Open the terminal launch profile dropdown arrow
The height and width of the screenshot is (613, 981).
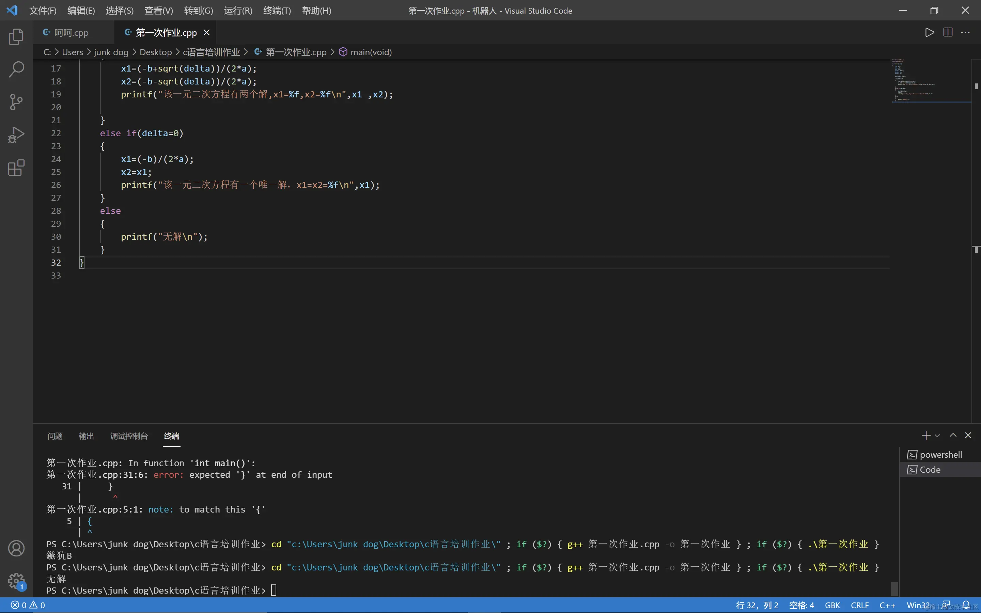[937, 436]
